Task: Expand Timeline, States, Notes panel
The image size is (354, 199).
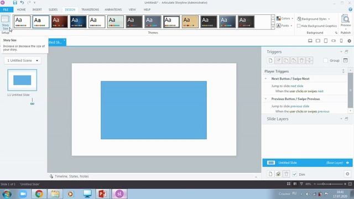Action: coord(256,177)
